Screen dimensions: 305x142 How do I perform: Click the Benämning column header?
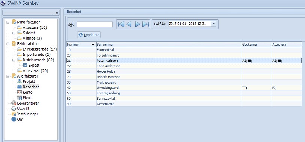pyautogui.click(x=169, y=45)
